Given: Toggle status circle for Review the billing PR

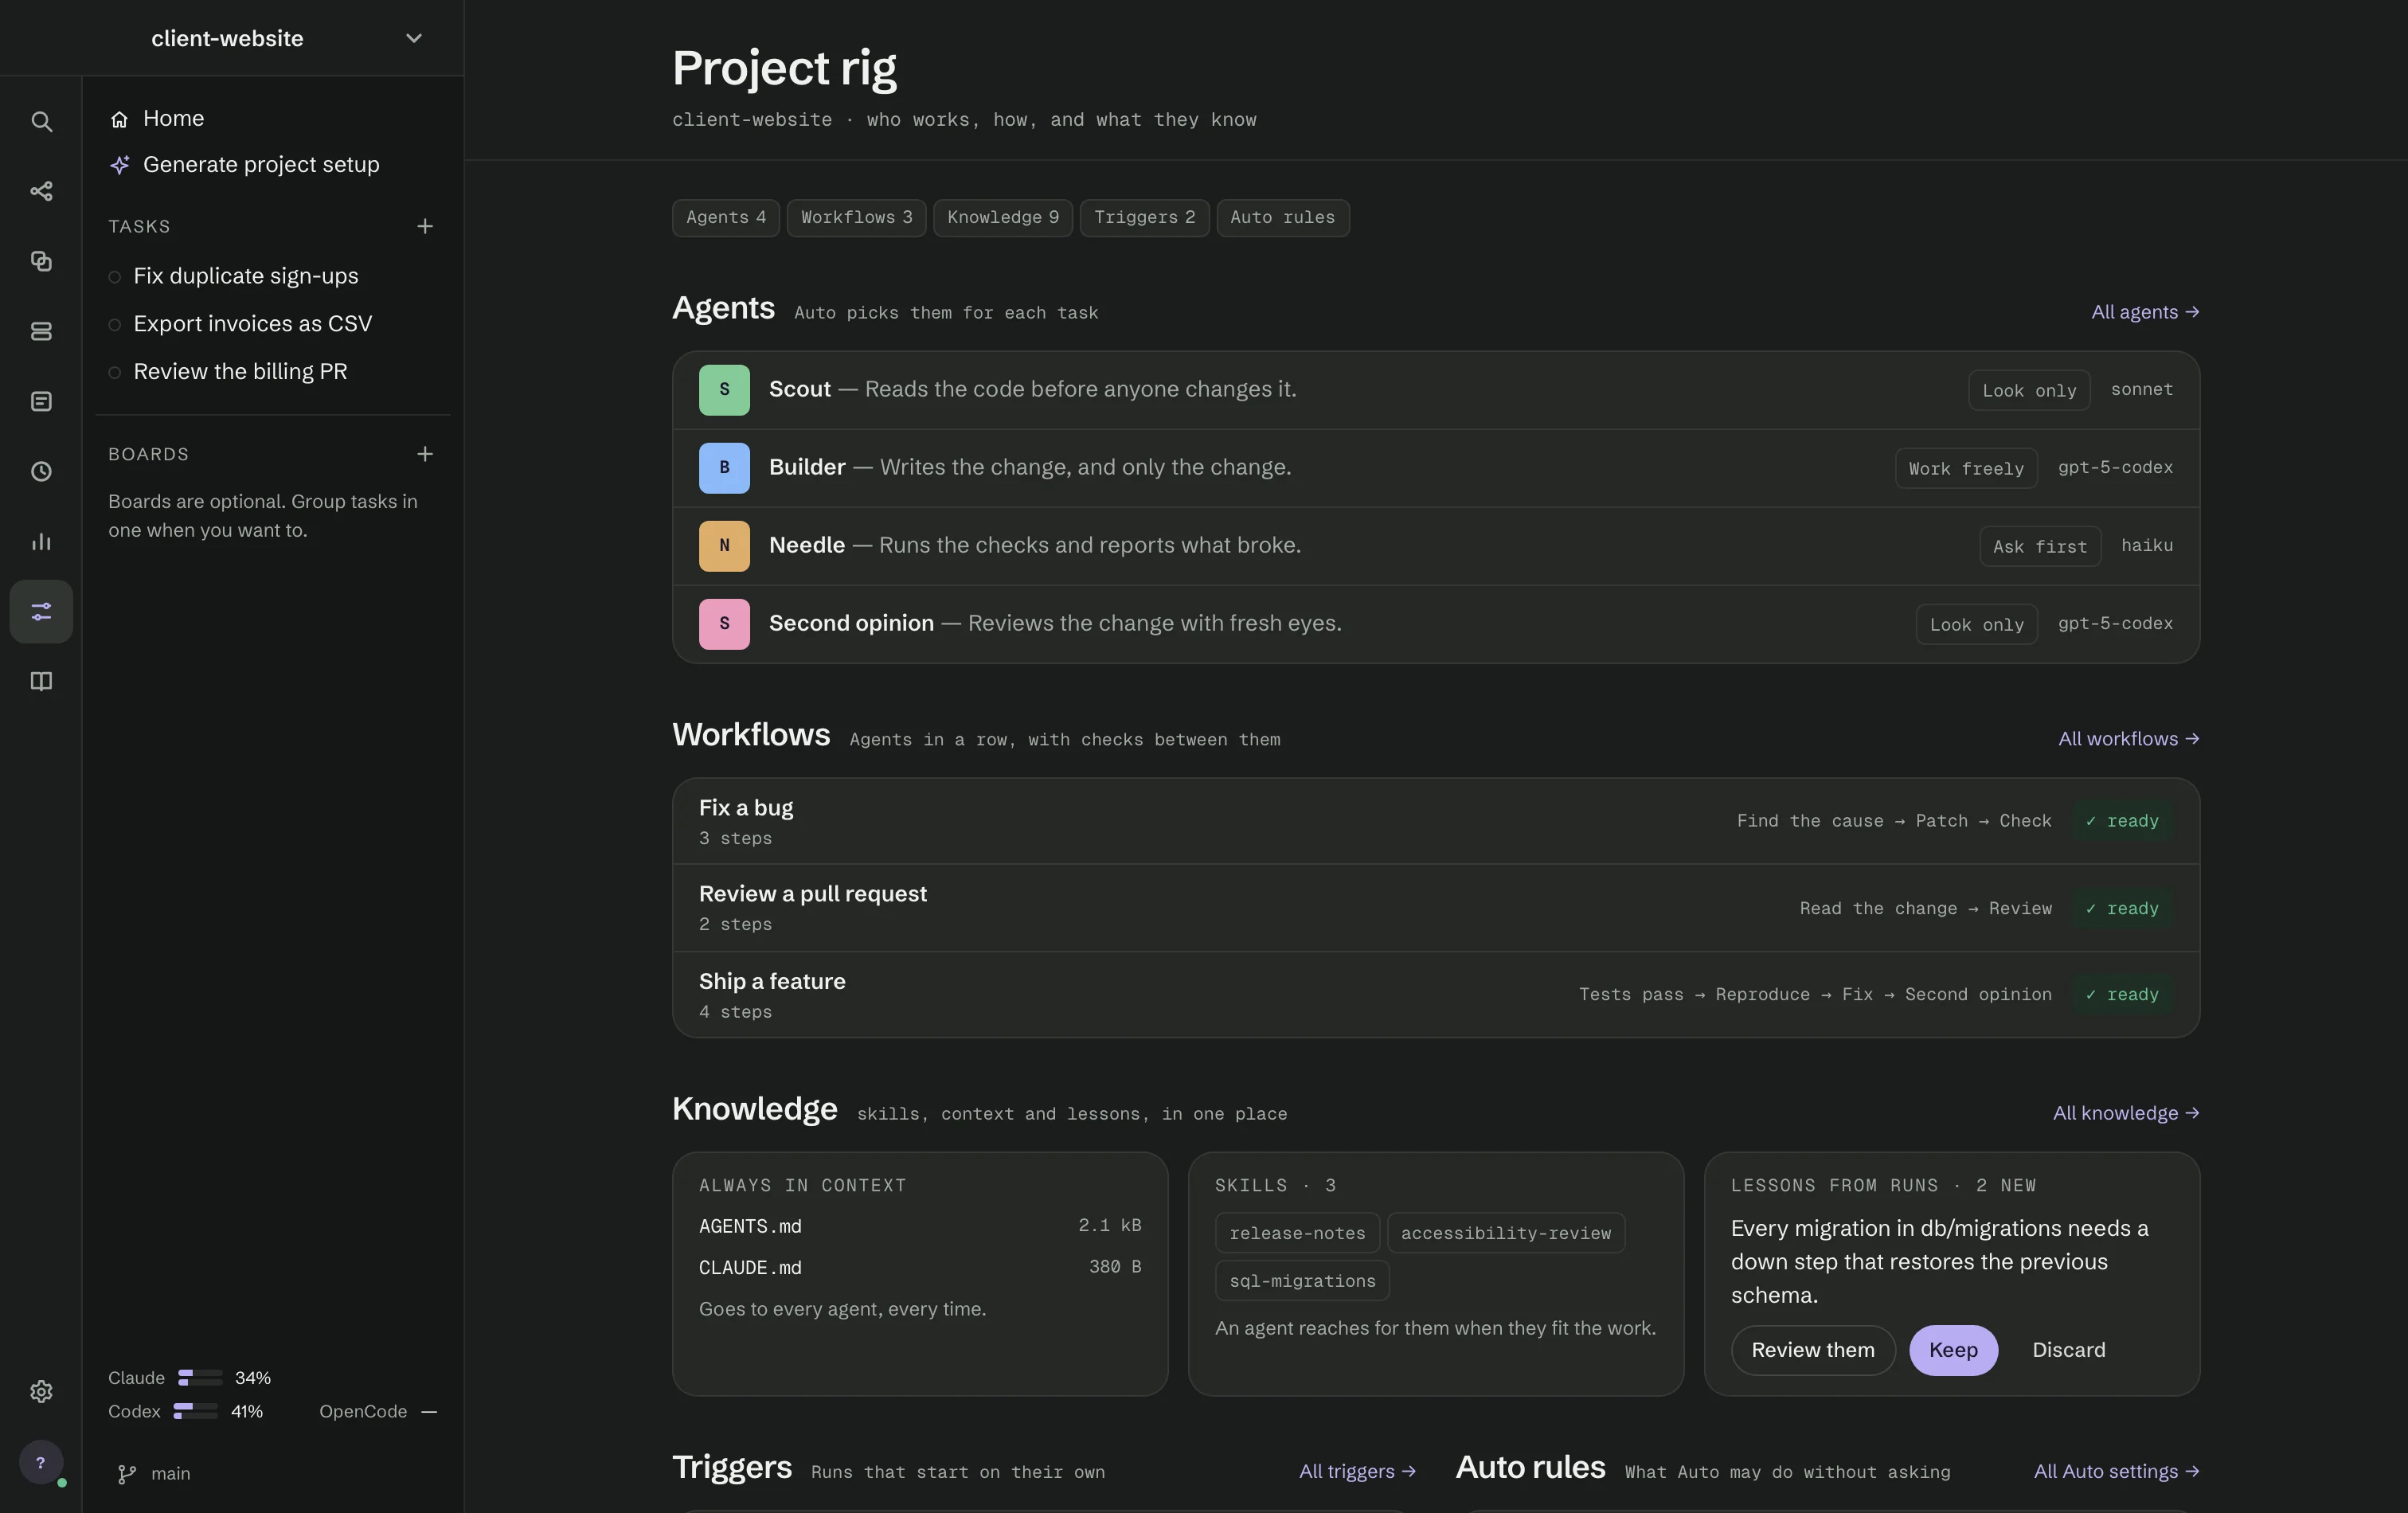Looking at the screenshot, I should [x=114, y=373].
